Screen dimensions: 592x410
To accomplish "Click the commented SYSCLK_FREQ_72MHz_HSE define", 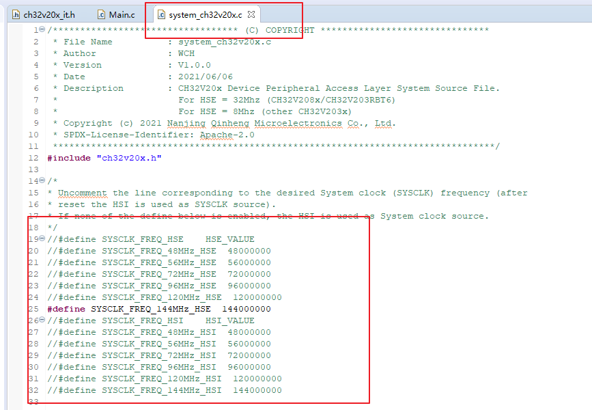I will coord(159,274).
